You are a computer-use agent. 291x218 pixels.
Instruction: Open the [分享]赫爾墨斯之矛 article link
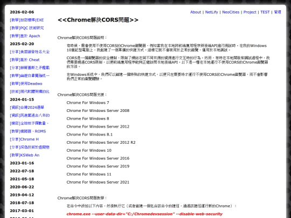30,68
